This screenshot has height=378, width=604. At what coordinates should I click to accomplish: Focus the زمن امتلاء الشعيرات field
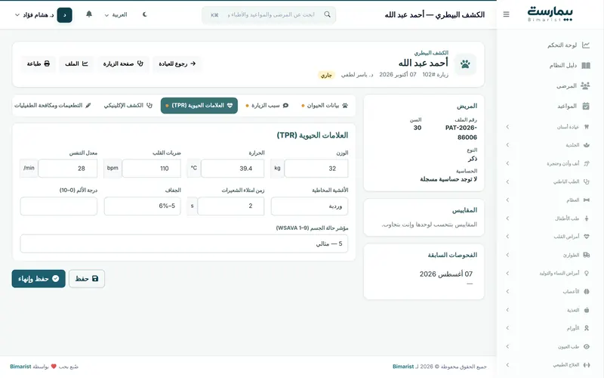click(231, 206)
